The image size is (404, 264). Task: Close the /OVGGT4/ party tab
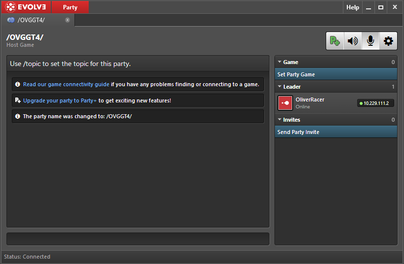tap(67, 20)
